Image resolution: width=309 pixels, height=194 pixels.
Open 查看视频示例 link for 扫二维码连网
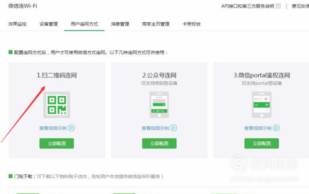pos(53,128)
